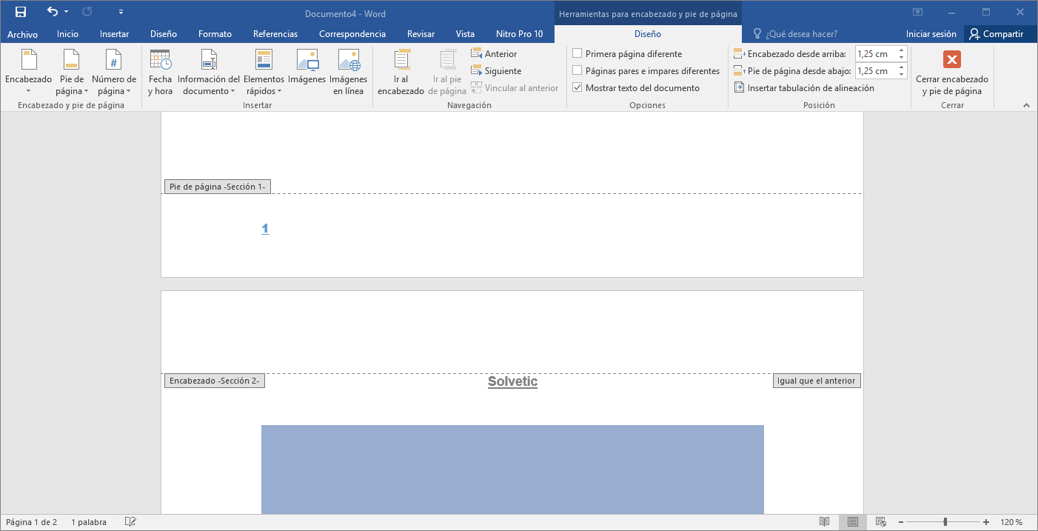Click the 120 % zoom level
The image size is (1038, 531).
point(1012,522)
